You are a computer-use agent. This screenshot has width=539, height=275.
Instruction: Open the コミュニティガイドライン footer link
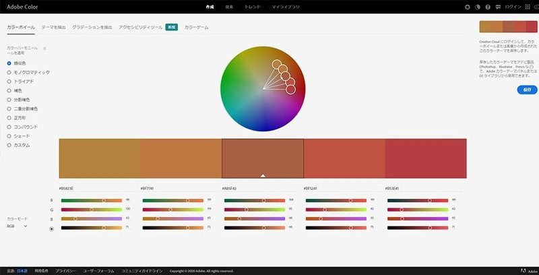click(142, 271)
